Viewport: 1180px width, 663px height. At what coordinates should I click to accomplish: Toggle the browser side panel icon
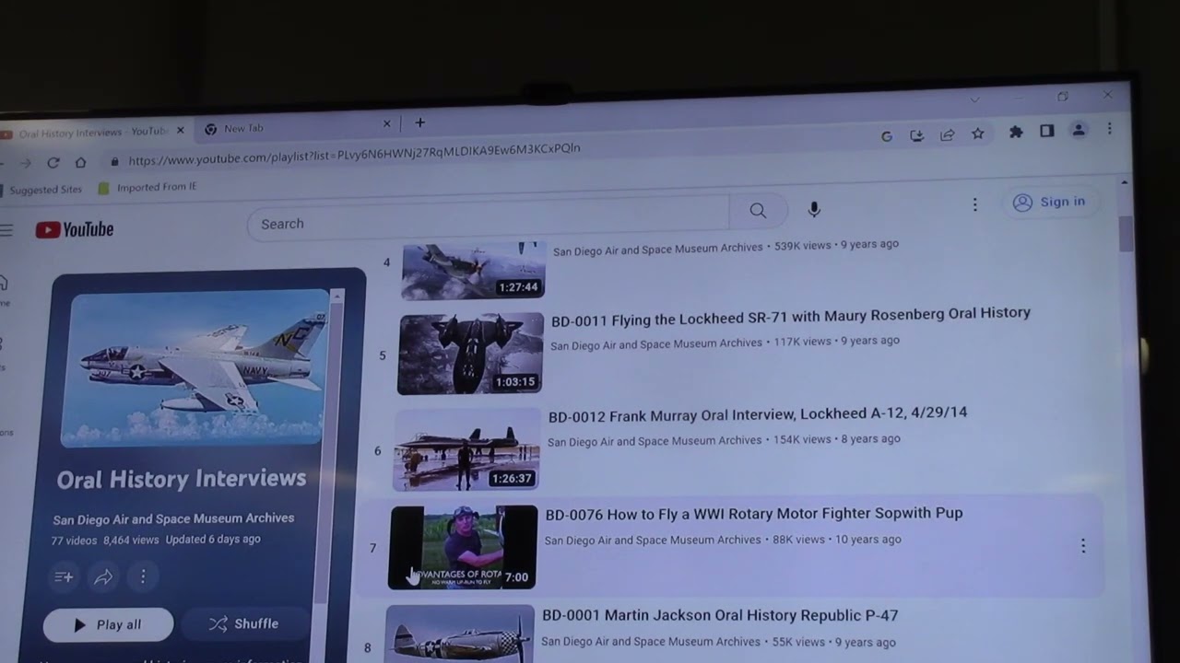[1046, 132]
